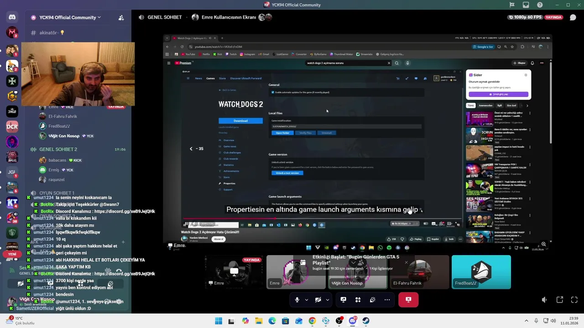The height and width of the screenshot is (328, 584).
Task: Click Open folder button in streamed window
Action: click(x=282, y=133)
